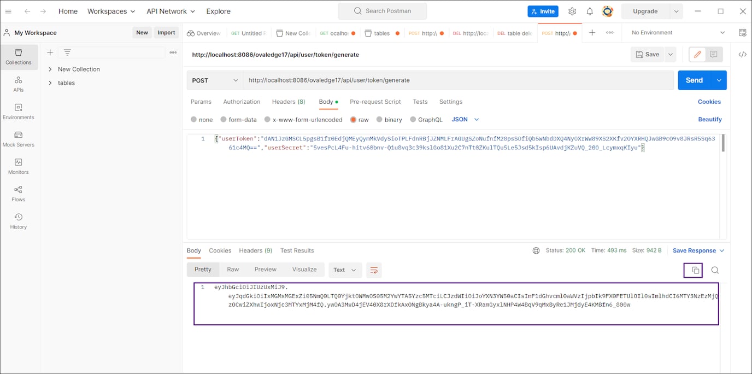752x374 pixels.
Task: Select the Mock Servers sidebar icon
Action: click(x=18, y=138)
